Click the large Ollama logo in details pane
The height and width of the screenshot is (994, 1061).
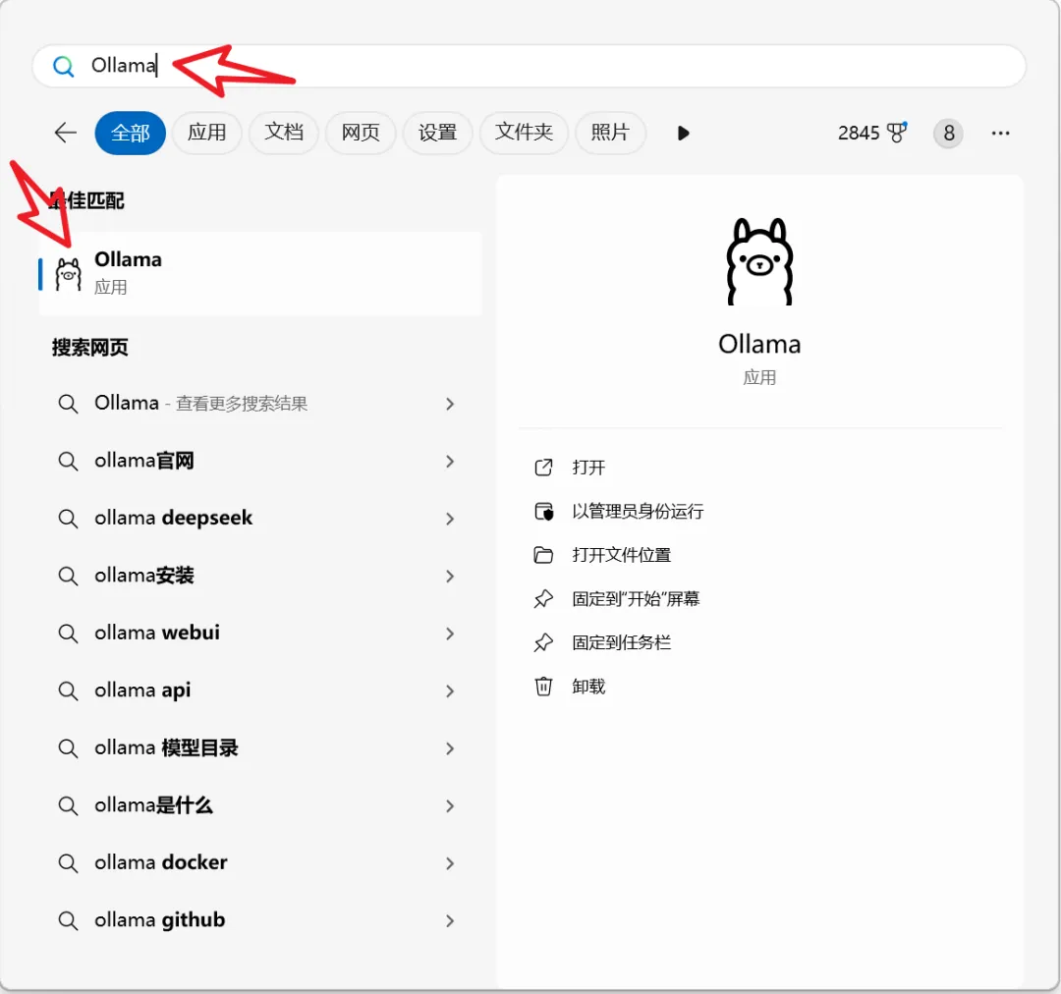[758, 261]
